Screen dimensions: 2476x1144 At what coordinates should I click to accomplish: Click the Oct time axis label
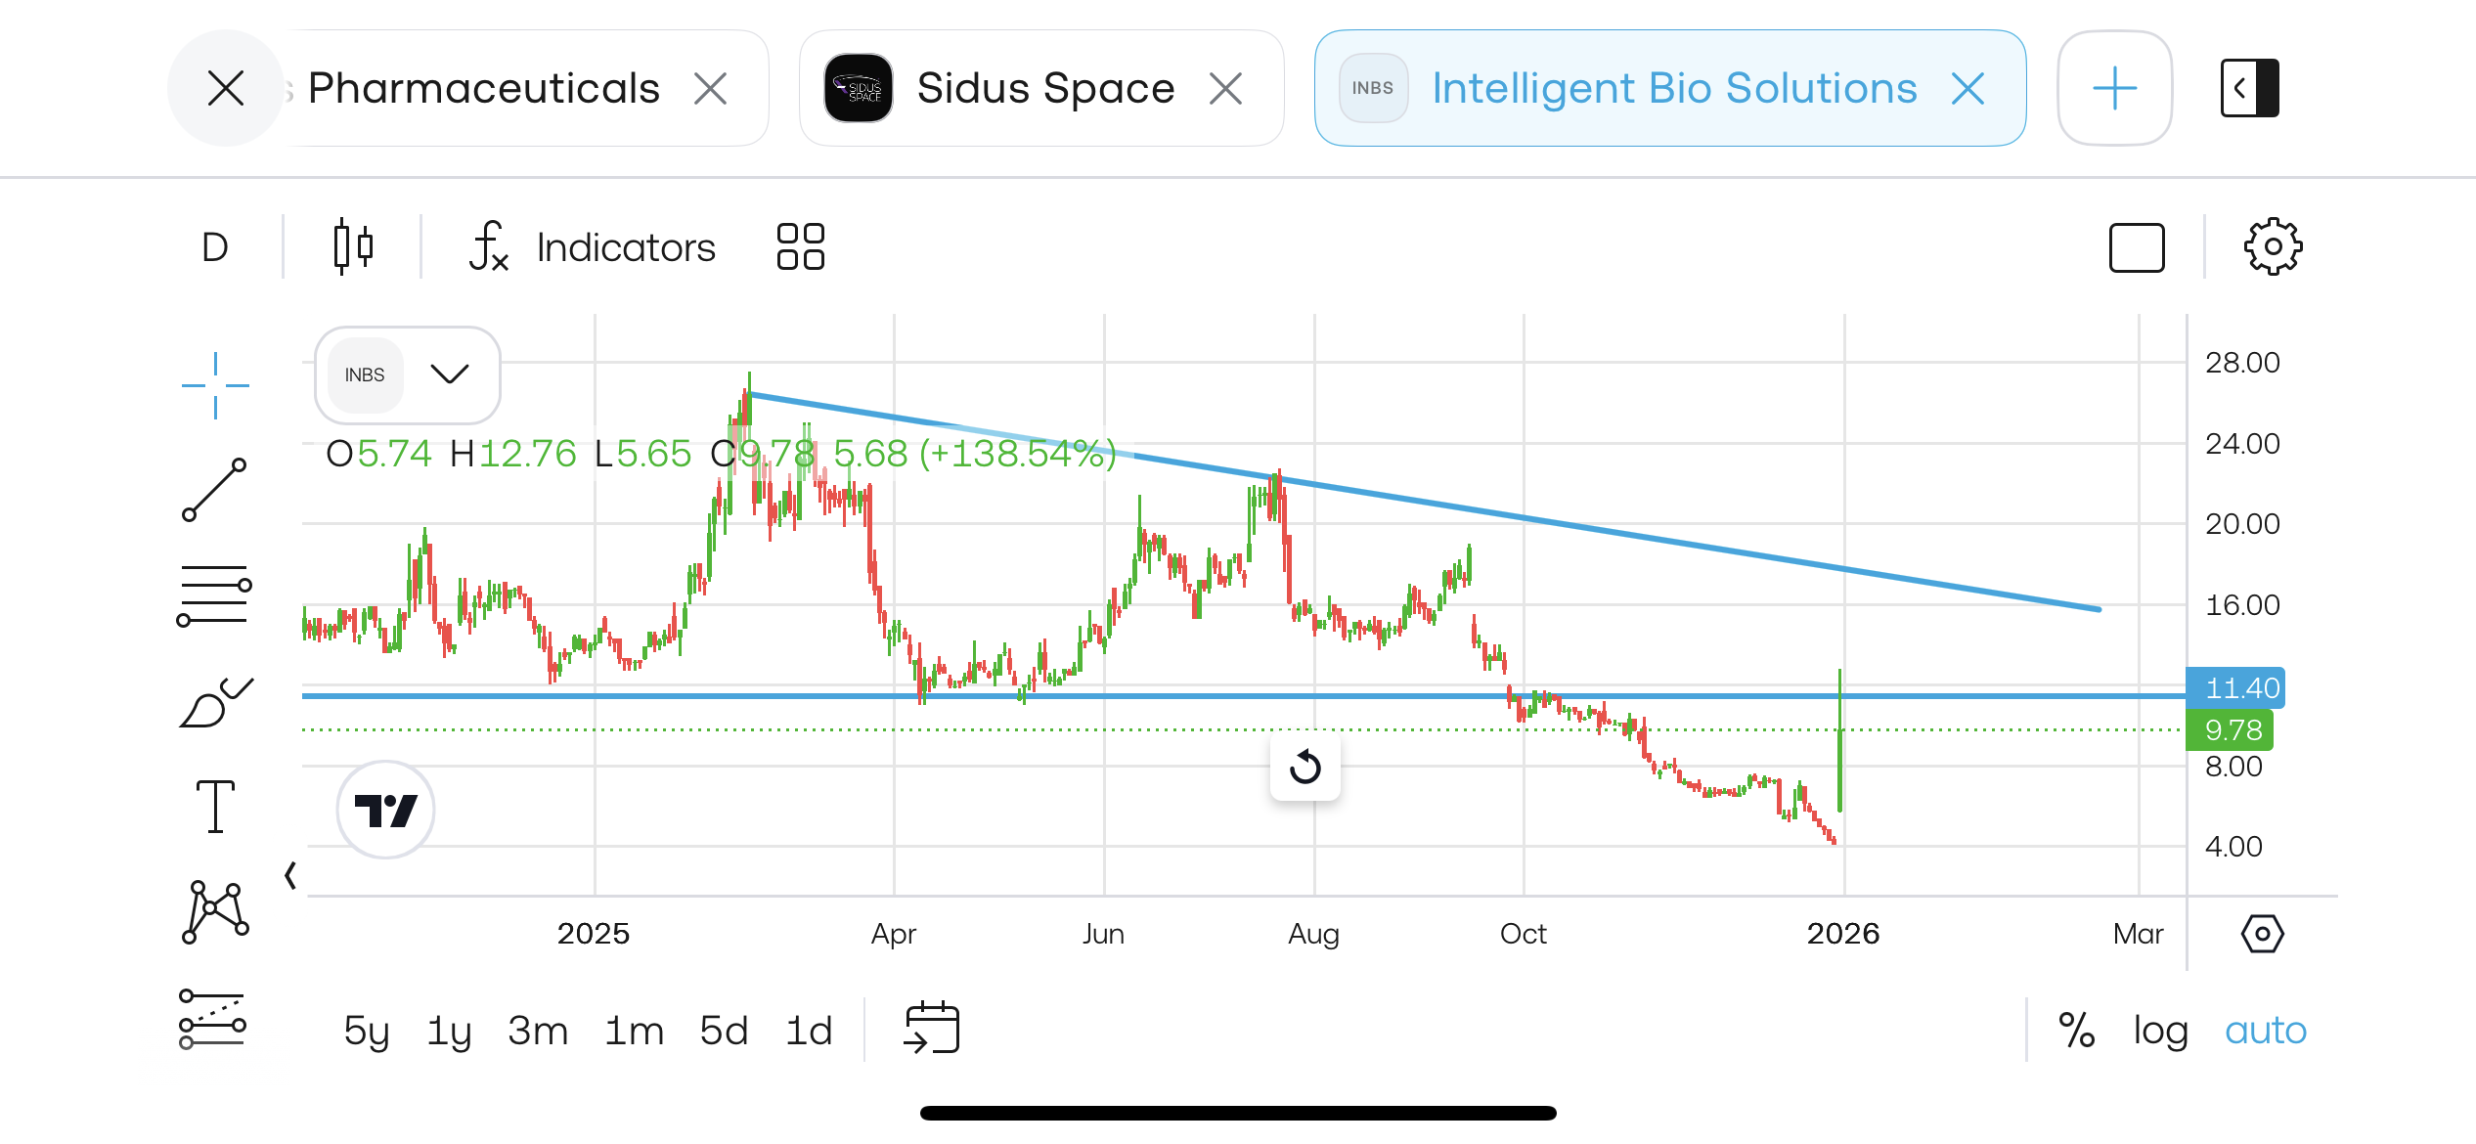[1524, 934]
